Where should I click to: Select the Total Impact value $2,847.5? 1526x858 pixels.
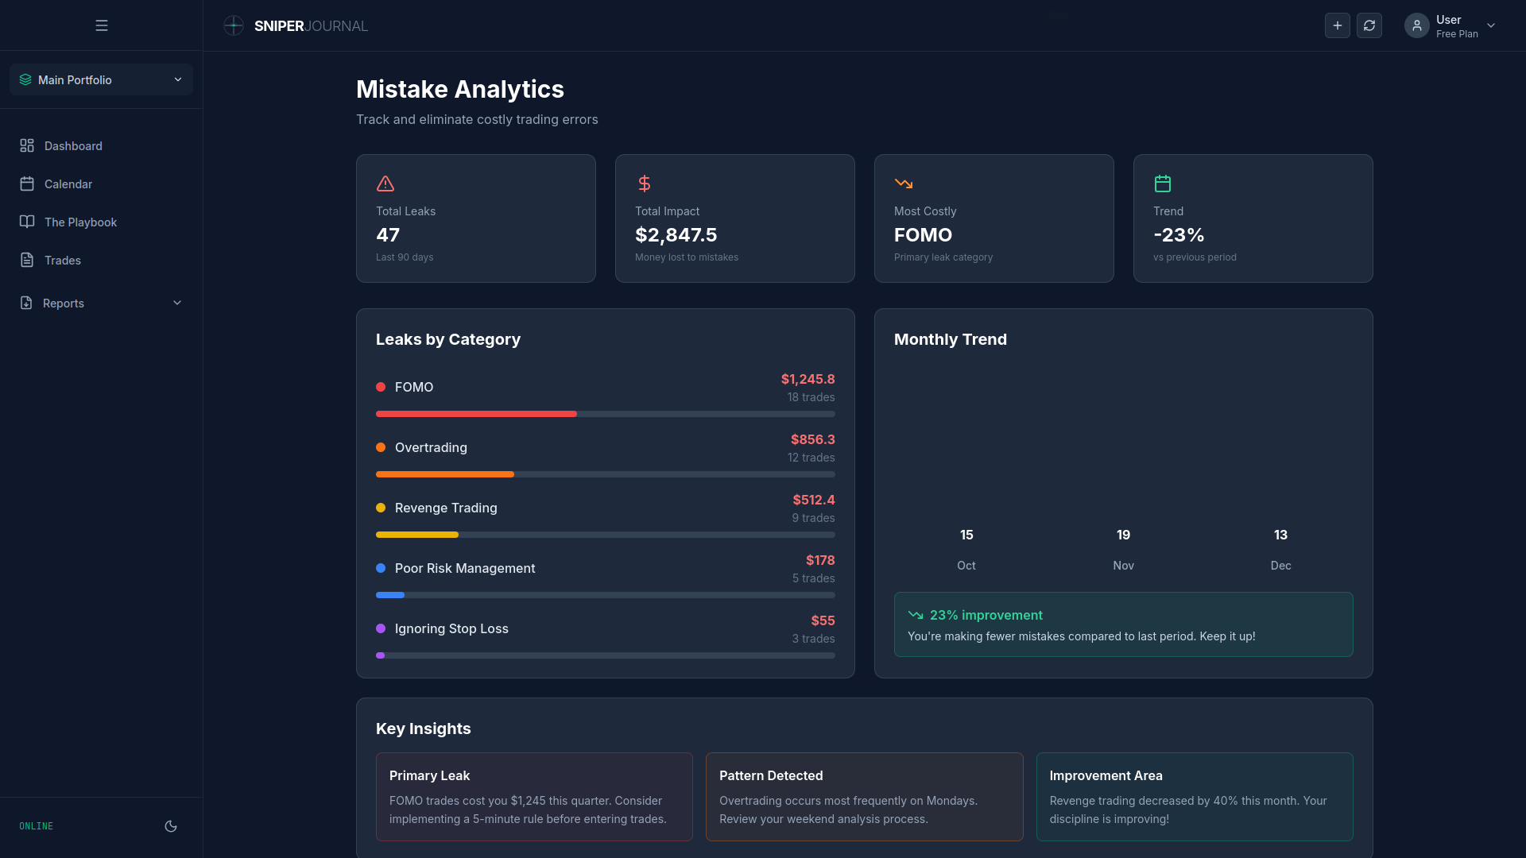[676, 235]
